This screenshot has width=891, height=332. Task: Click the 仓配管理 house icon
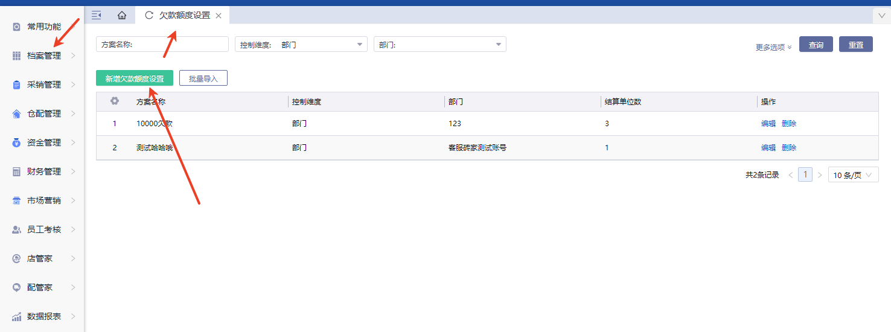[x=17, y=113]
